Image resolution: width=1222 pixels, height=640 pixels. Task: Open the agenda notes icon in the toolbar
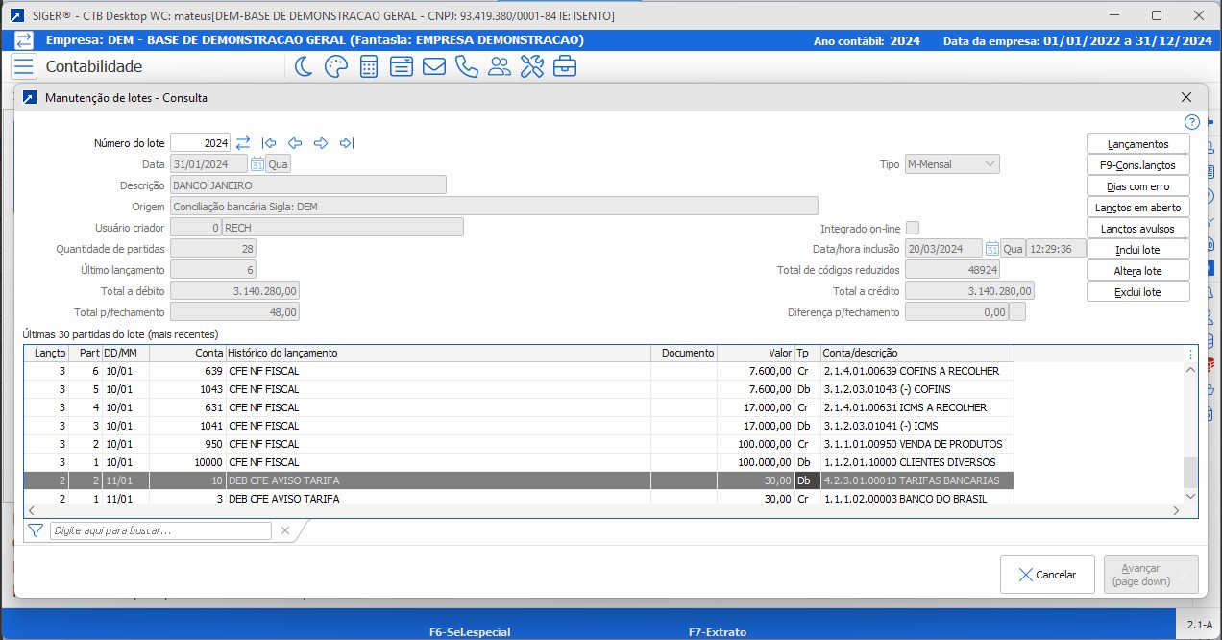click(x=402, y=66)
